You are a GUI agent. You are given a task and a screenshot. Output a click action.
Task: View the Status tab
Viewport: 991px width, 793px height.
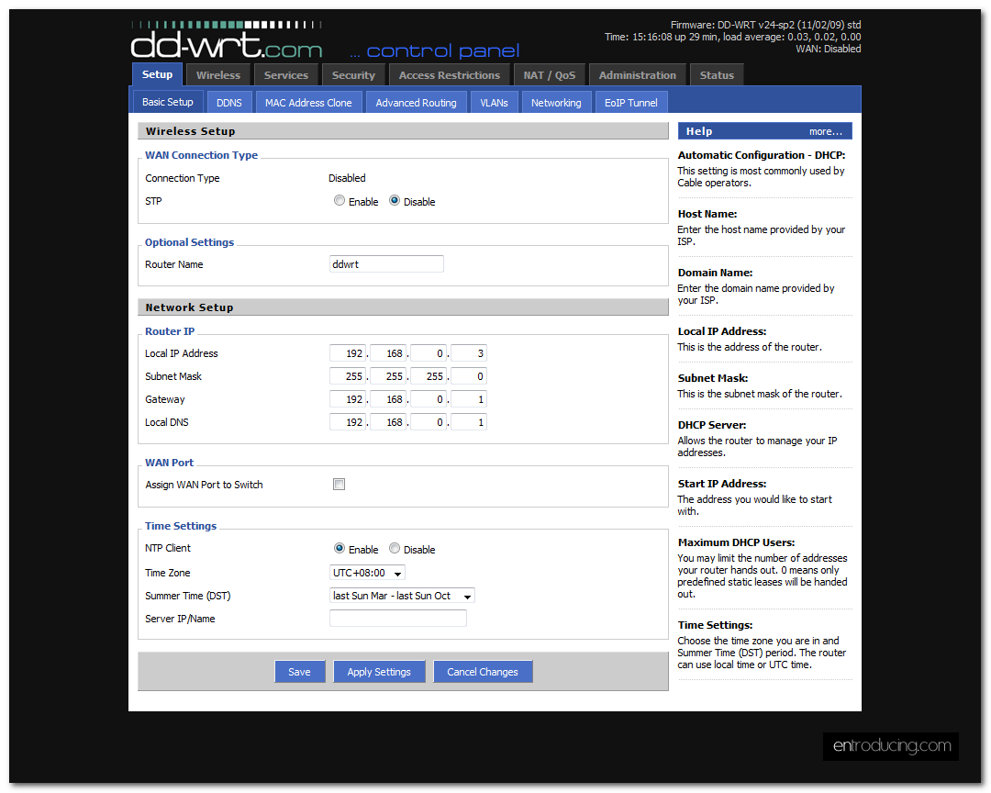(x=717, y=75)
